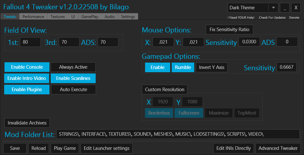Click the mouse Y value field
Image resolution: width=304 pixels, height=155 pixels.
pos(193,42)
